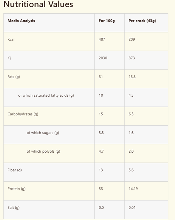Click the Per crock (43g) column header
Viewport: 175px width, 220px height.
(142, 21)
